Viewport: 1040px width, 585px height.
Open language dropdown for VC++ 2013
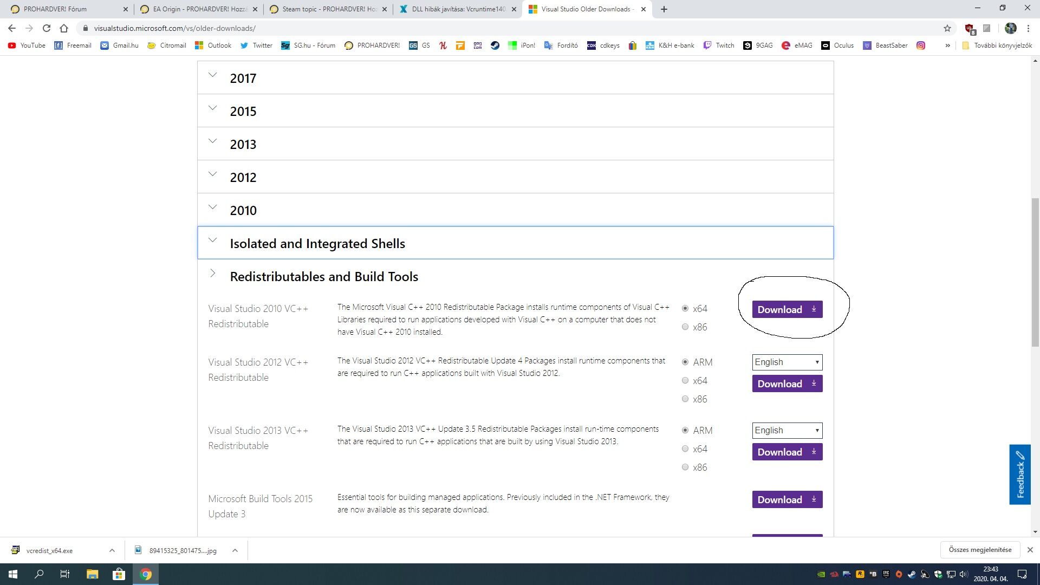pyautogui.click(x=787, y=431)
